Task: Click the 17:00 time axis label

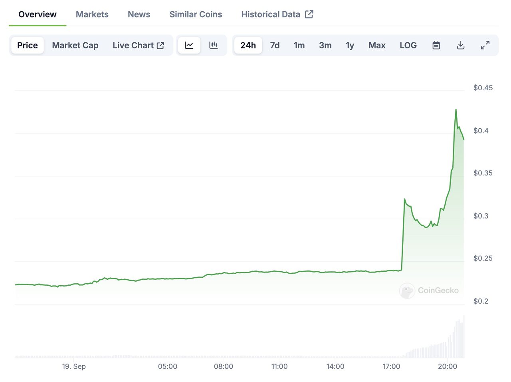Action: 391,366
